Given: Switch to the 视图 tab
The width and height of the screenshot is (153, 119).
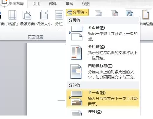Looking at the screenshot, I should click(x=86, y=4).
